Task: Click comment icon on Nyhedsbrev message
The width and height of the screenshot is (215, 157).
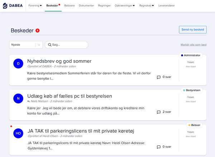Action: coord(159,77)
